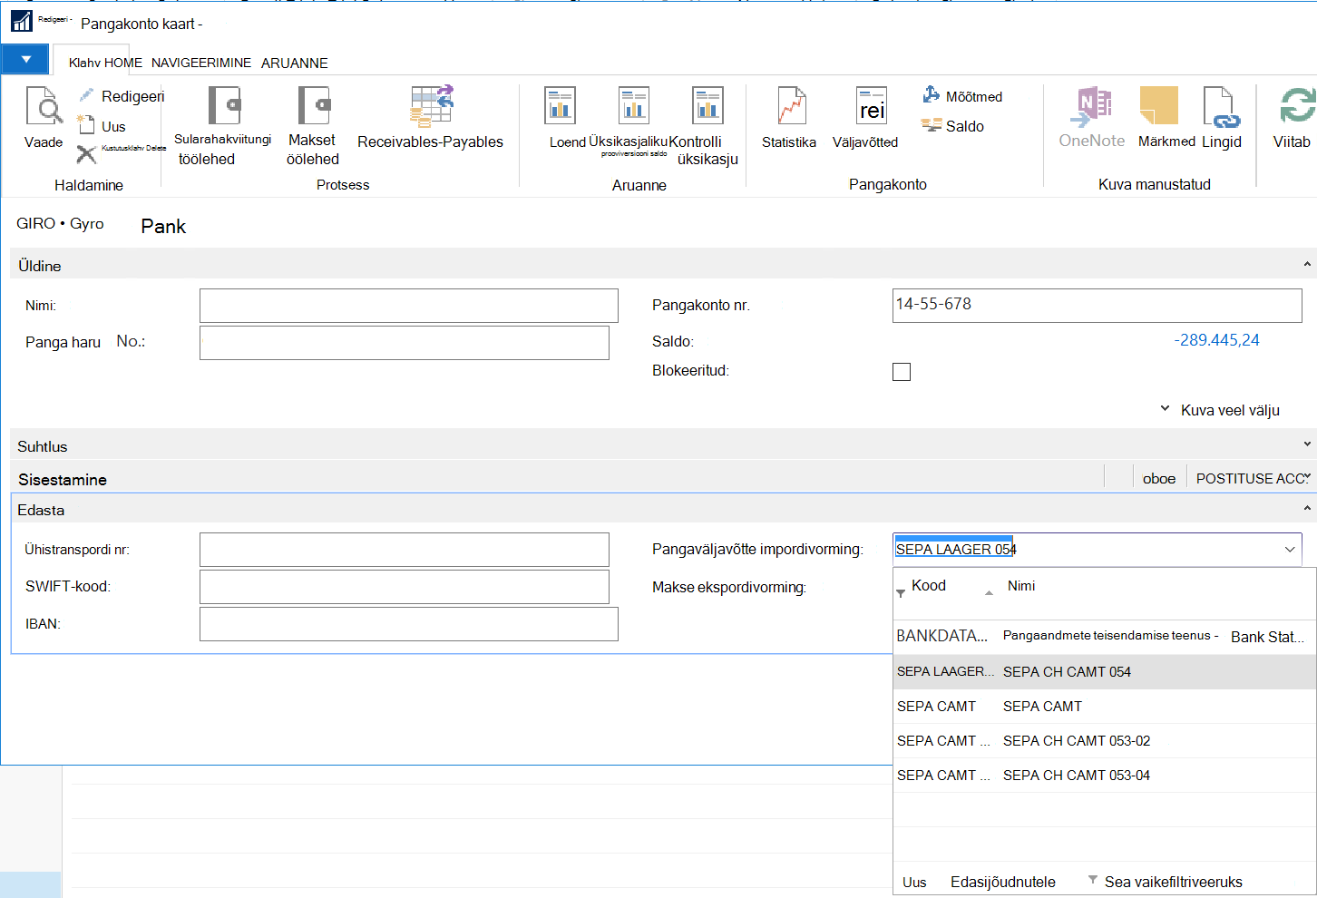The height and width of the screenshot is (898, 1317).
Task: Switch to the NAVIGEERIMINE tab
Action: pos(201,63)
